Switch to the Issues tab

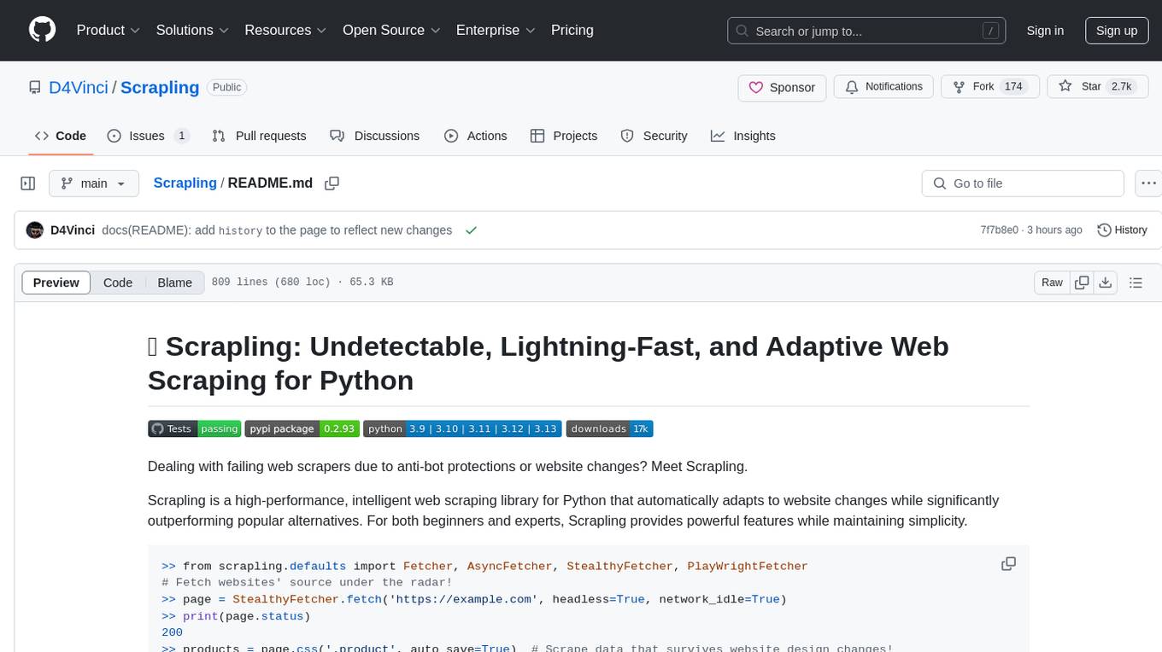click(148, 136)
